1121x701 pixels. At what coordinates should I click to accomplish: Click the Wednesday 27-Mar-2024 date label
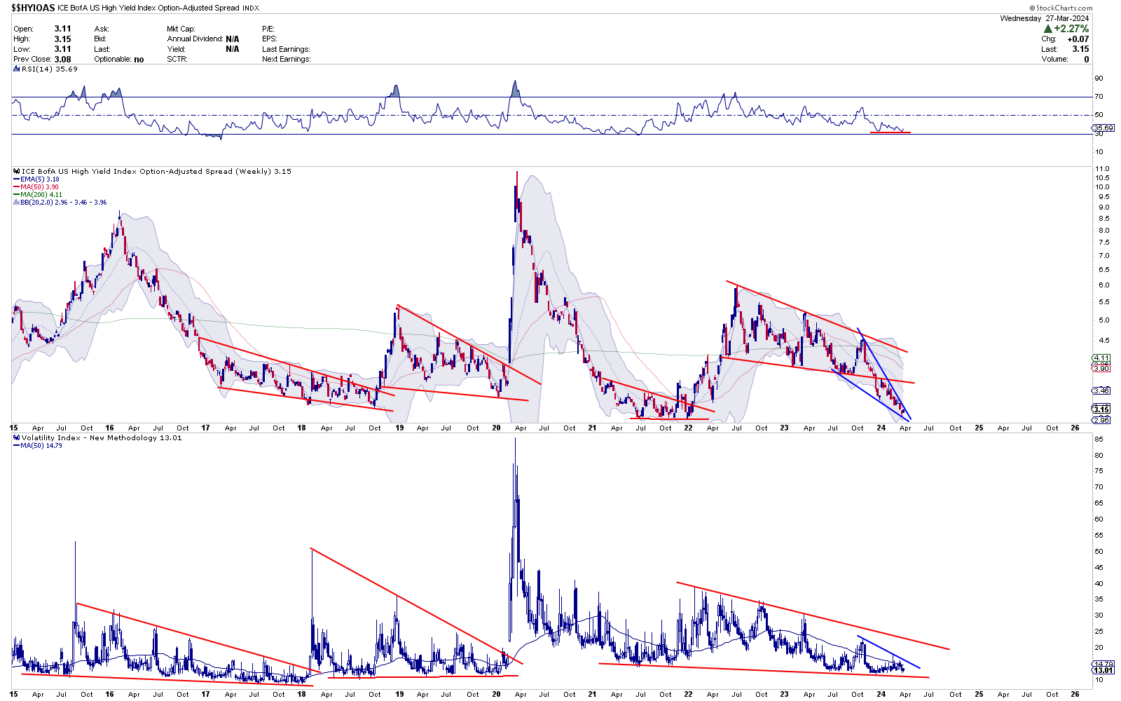[x=1044, y=18]
